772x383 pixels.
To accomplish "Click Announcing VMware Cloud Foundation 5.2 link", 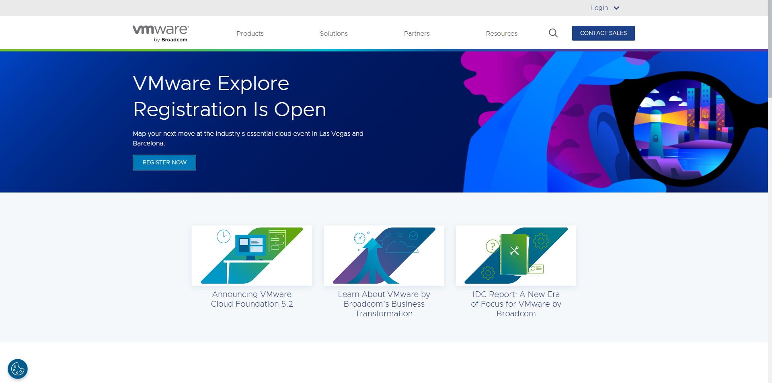I will tap(252, 299).
